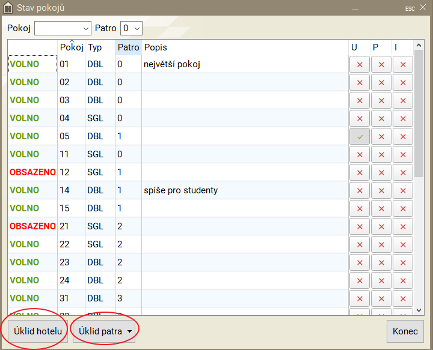This screenshot has width=433, height=350.
Task: Click P column icon for room 03
Action: tap(381, 100)
